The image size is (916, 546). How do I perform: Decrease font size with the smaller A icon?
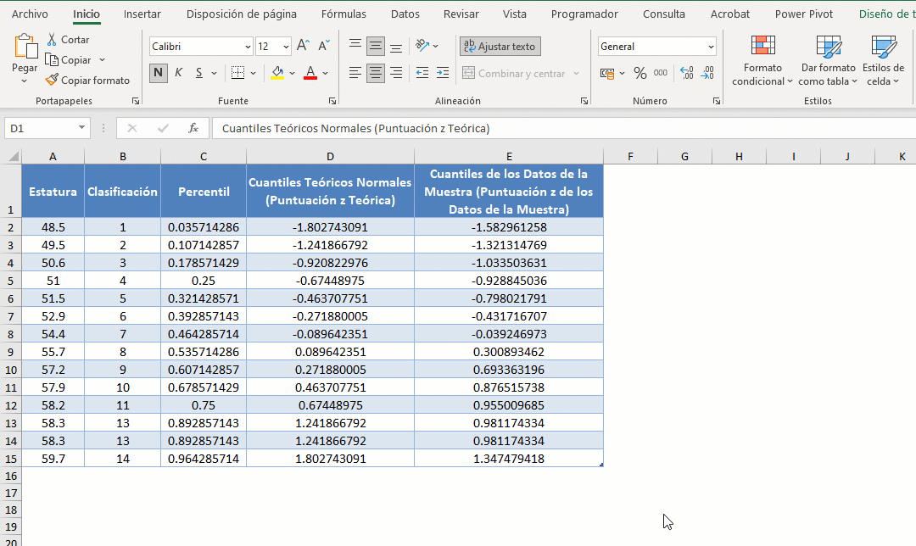(324, 46)
